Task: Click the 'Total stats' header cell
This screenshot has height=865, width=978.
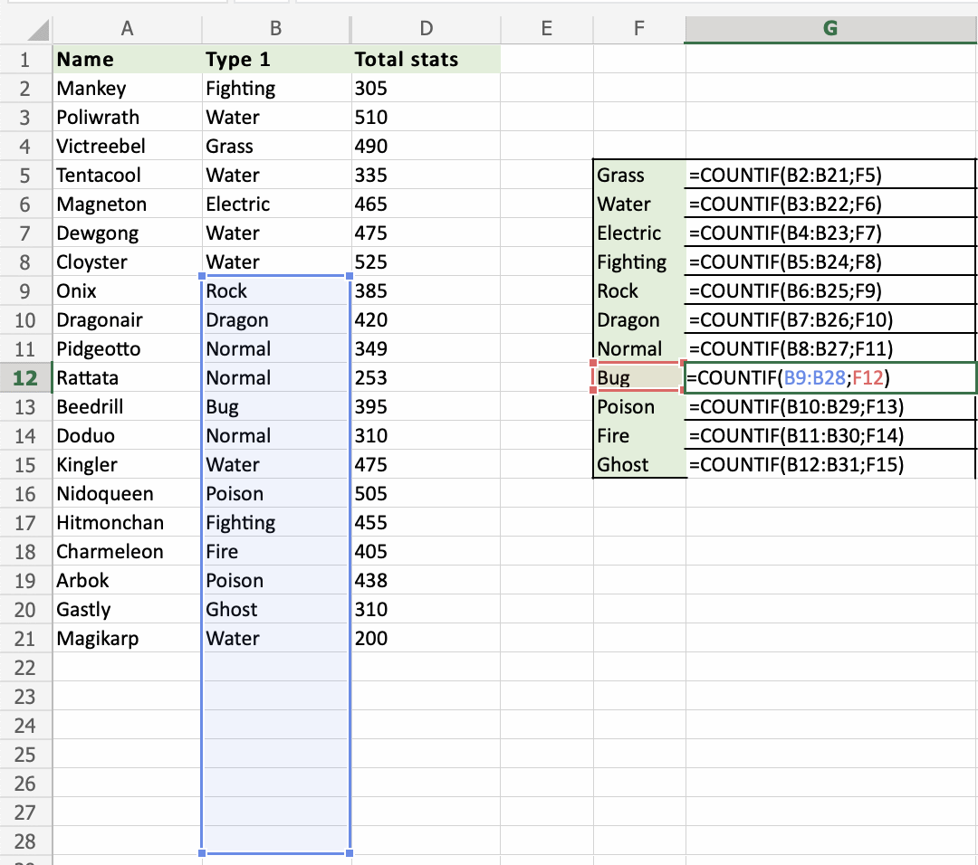Action: click(425, 60)
